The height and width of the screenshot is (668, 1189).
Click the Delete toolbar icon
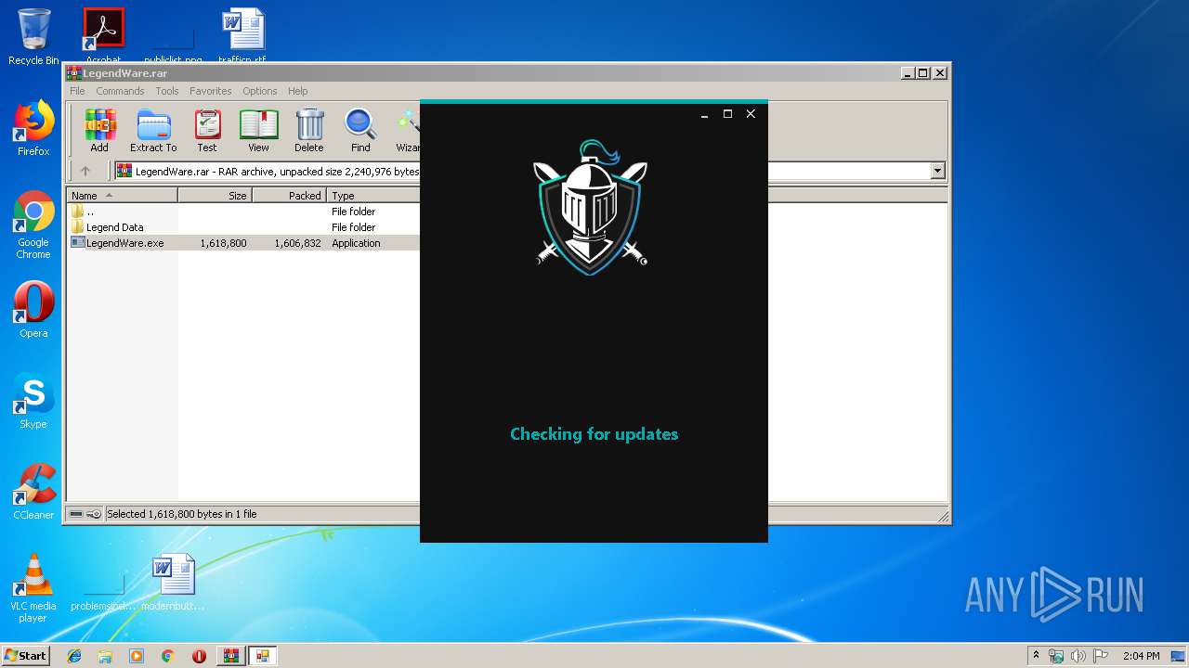(309, 130)
